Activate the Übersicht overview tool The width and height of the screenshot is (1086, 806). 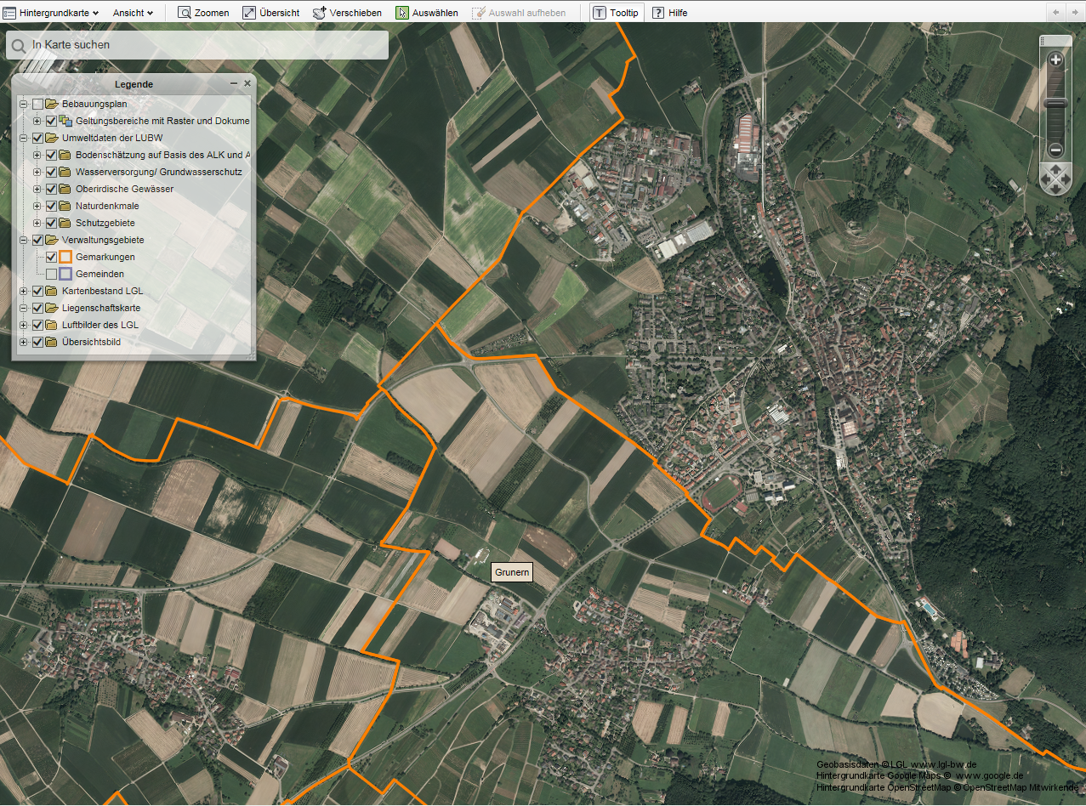(270, 13)
